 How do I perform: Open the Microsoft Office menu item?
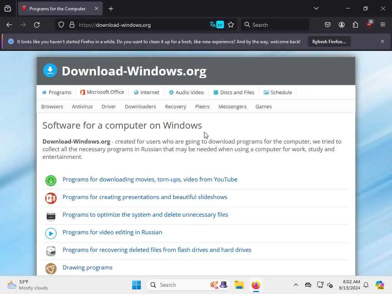tap(102, 92)
